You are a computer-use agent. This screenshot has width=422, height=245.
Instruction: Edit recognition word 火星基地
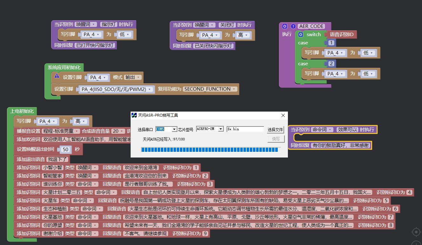coord(52,217)
